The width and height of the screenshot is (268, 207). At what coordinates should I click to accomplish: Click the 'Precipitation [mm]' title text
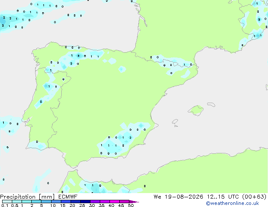pyautogui.click(x=27, y=197)
